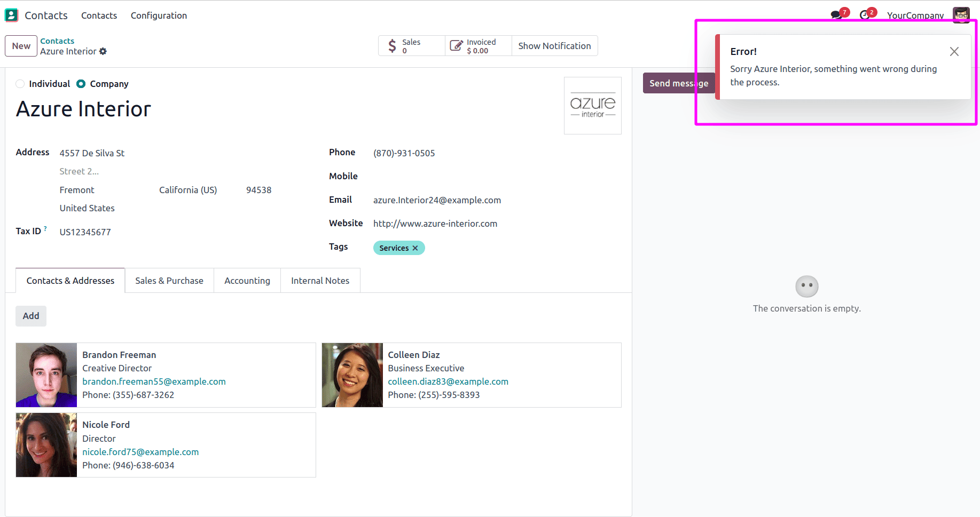This screenshot has width=980, height=517.
Task: Dismiss the Error notification
Action: click(x=954, y=52)
